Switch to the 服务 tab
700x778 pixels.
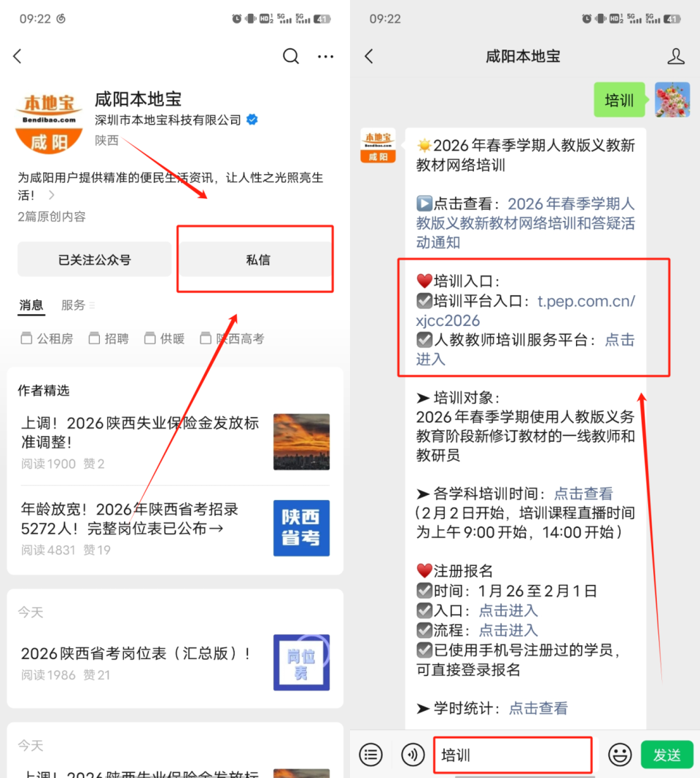click(x=74, y=305)
